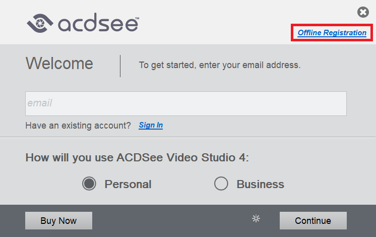
Task: Click the "Business" label text
Action: point(260,184)
